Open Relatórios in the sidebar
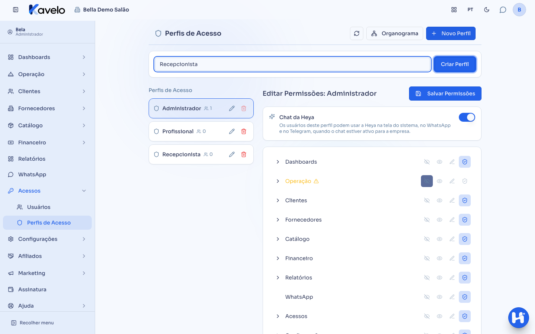This screenshot has width=535, height=334. 47,159
